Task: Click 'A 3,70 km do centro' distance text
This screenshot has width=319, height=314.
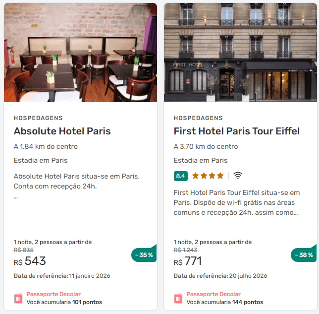Action: (x=206, y=146)
